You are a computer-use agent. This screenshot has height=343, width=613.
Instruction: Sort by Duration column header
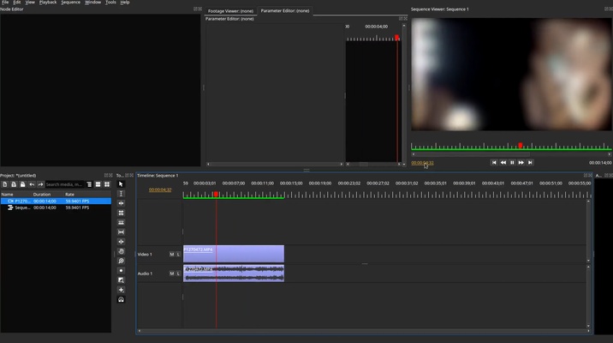tap(48, 194)
